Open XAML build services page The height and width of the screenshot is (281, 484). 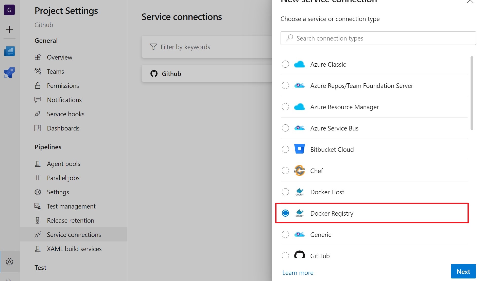coord(74,249)
